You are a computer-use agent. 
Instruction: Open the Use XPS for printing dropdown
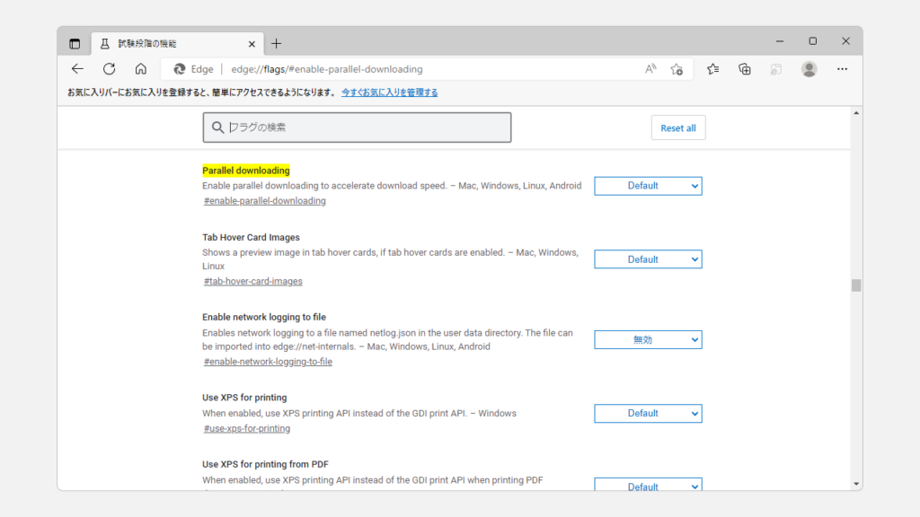[648, 414]
